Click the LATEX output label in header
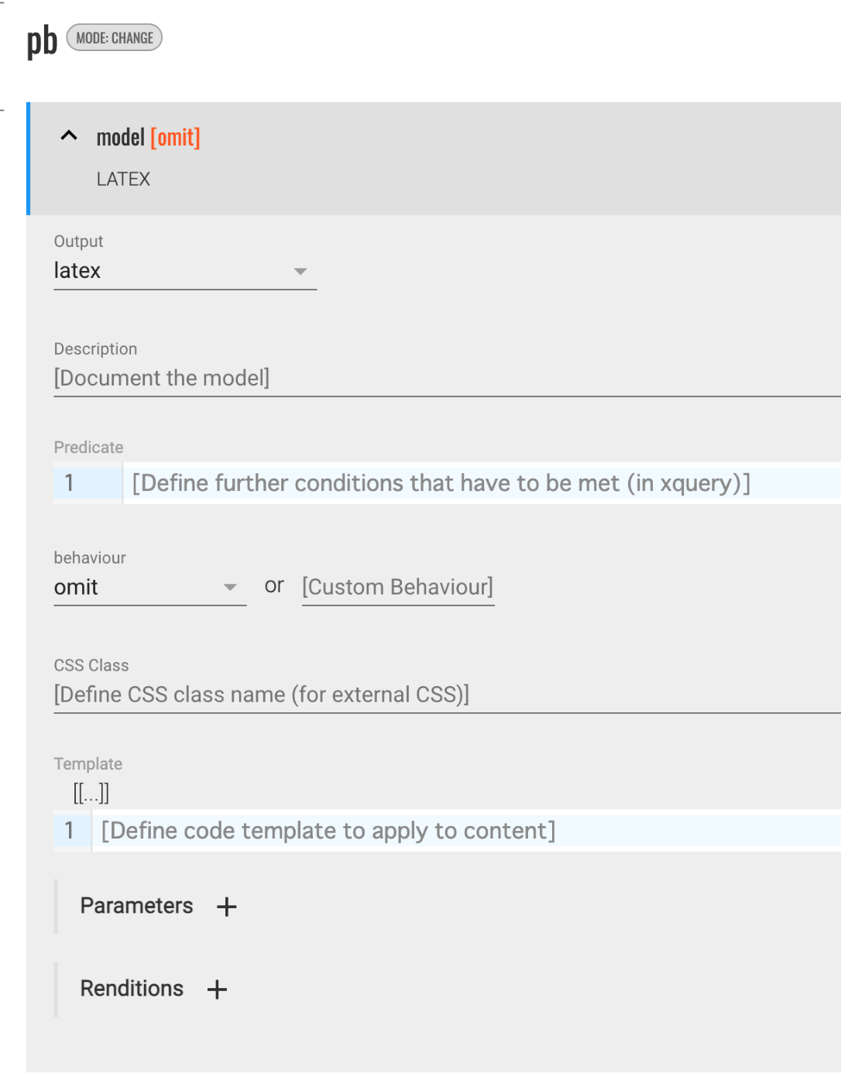The width and height of the screenshot is (841, 1084). point(123,179)
